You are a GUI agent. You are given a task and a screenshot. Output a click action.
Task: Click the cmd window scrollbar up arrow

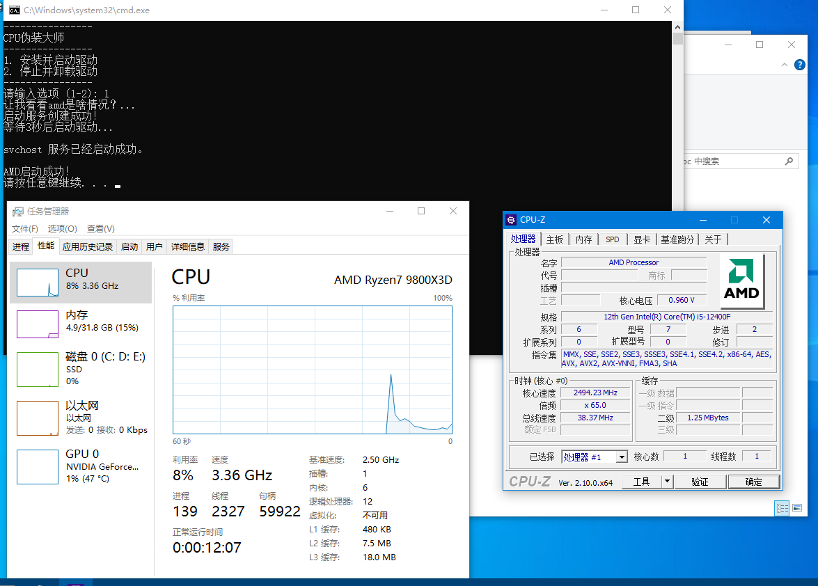click(677, 27)
